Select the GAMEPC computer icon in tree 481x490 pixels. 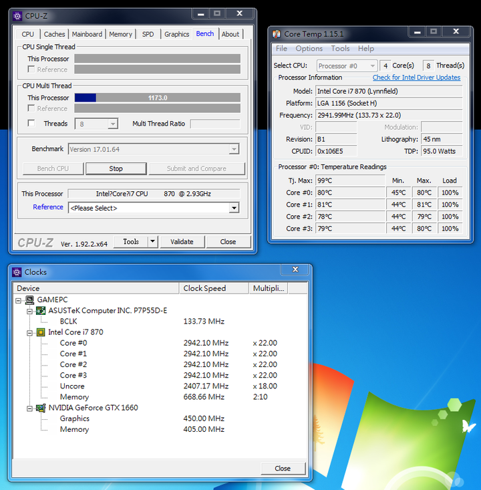tap(30, 300)
